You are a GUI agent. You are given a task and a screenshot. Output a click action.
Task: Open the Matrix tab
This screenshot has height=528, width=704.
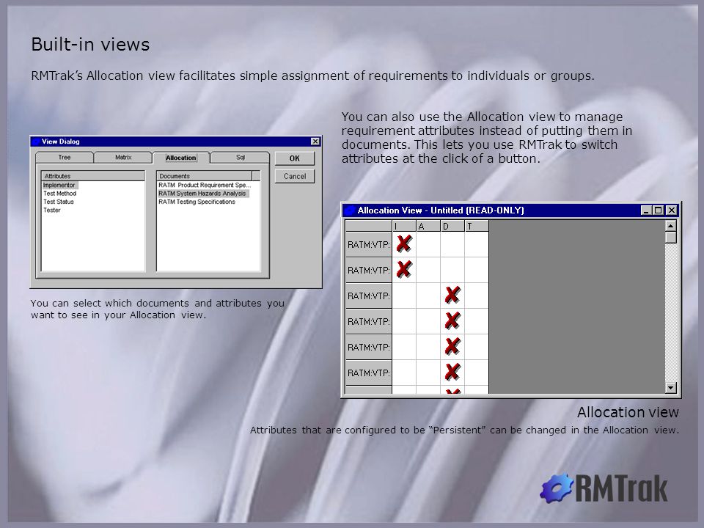coord(123,158)
